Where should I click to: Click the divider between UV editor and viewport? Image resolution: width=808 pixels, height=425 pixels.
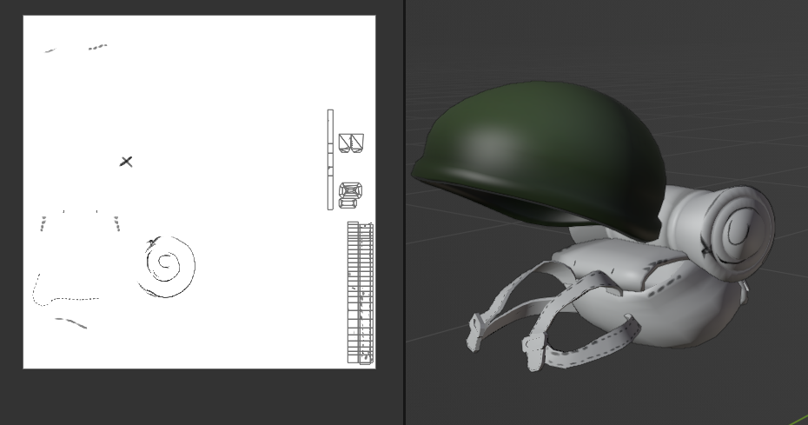pos(405,212)
